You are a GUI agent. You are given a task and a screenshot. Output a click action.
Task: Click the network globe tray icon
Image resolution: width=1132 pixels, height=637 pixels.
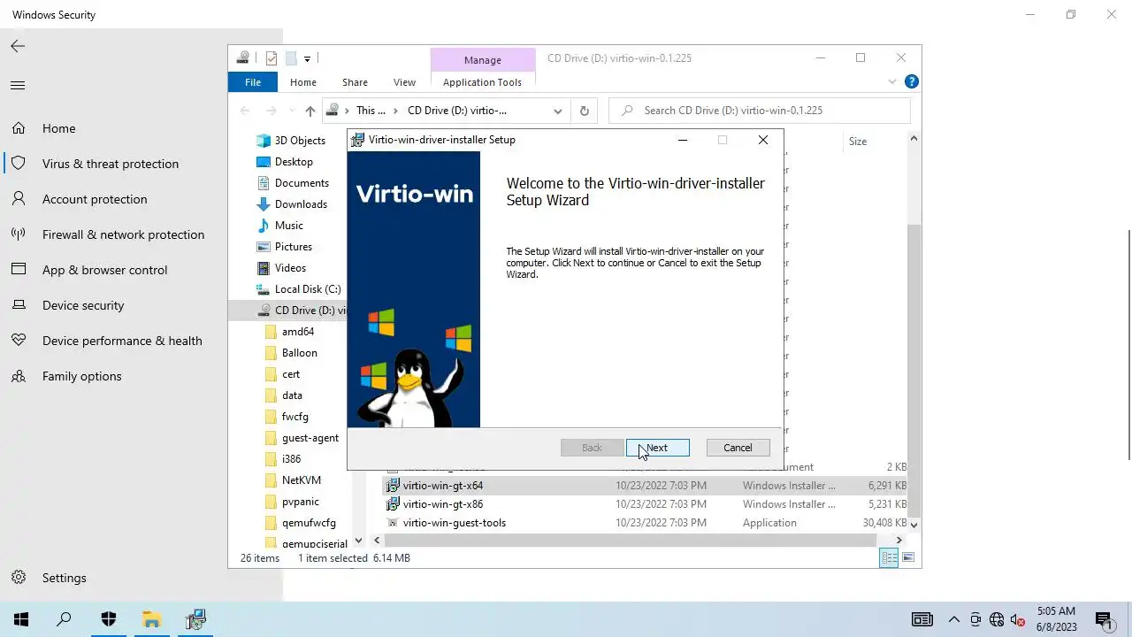[x=997, y=619]
